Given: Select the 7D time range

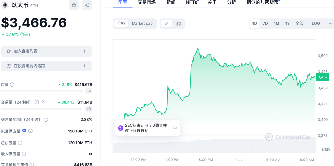Looking at the screenshot, I should pyautogui.click(x=265, y=23).
